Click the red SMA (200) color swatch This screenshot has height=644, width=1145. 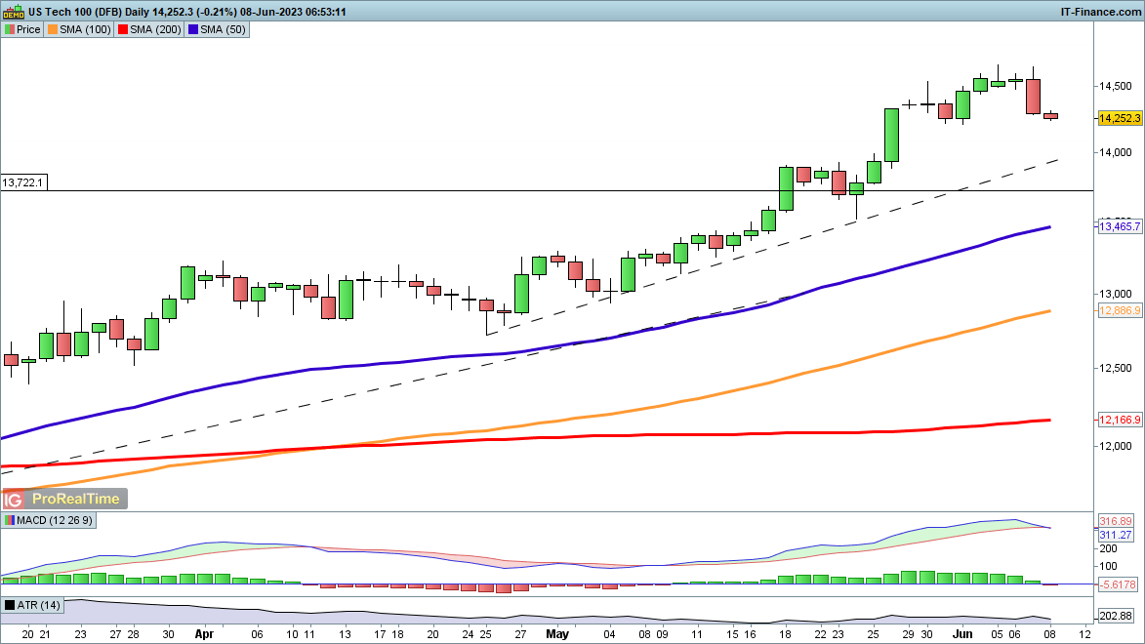coord(123,30)
